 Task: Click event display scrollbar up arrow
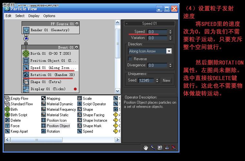[117, 23]
